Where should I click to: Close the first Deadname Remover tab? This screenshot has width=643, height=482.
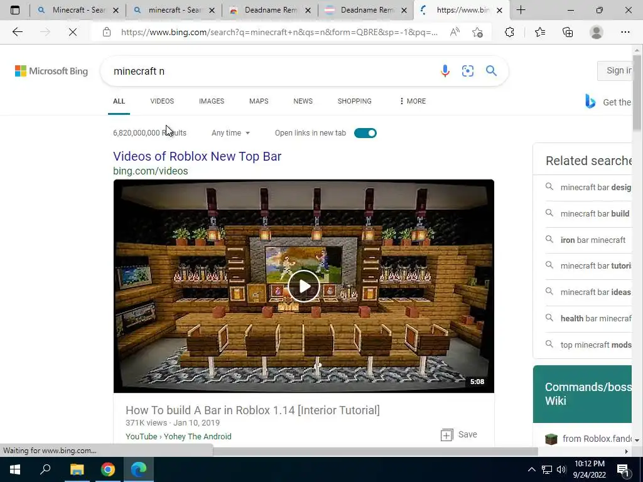pos(308,11)
